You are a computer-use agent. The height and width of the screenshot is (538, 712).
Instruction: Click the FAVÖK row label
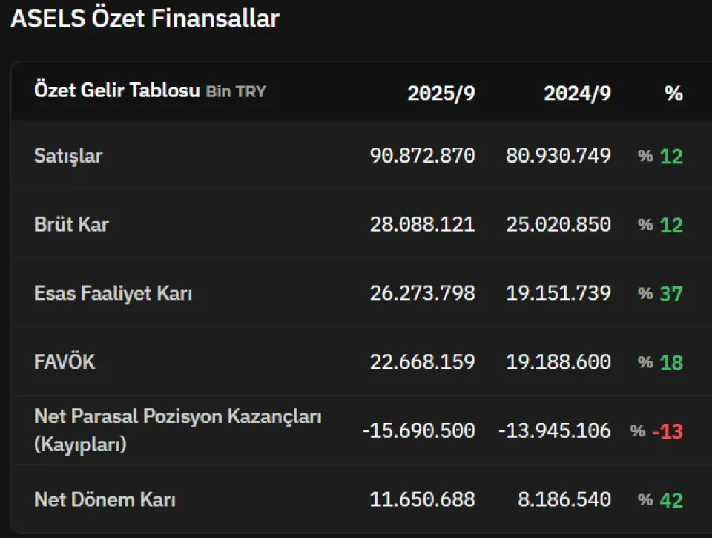[x=65, y=362]
